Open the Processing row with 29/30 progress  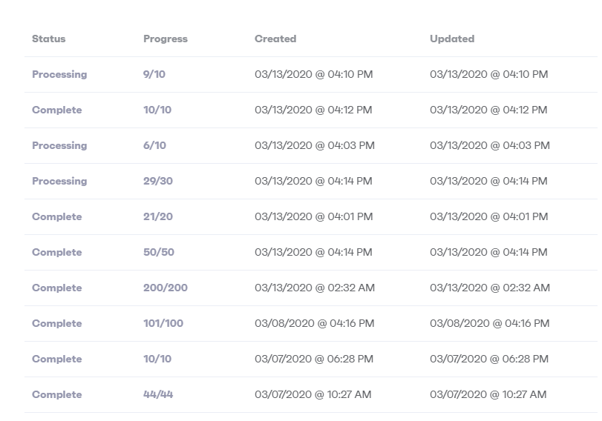pyautogui.click(x=59, y=182)
